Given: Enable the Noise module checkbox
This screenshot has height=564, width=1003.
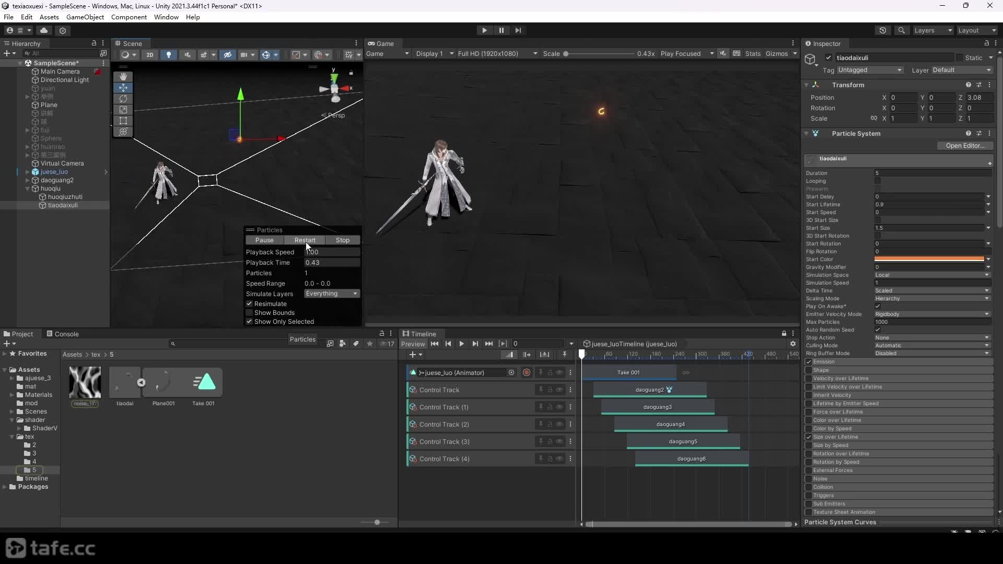Looking at the screenshot, I should 809,479.
